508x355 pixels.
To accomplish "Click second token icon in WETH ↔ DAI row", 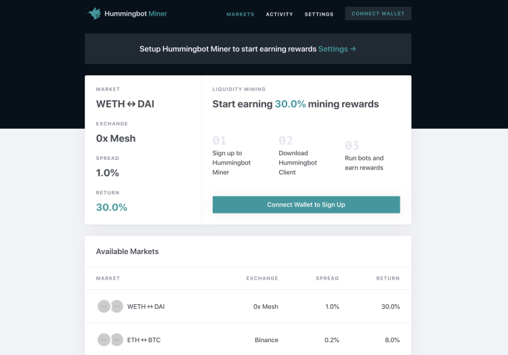I will [x=117, y=306].
